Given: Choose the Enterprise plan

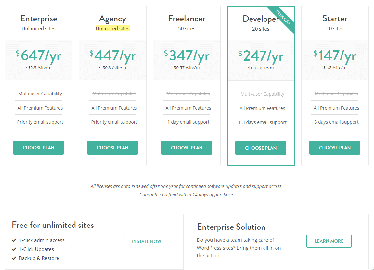Looking at the screenshot, I should tap(38, 148).
